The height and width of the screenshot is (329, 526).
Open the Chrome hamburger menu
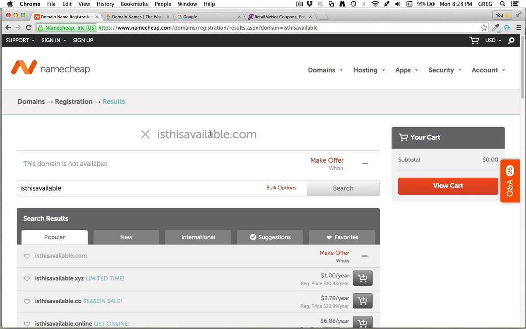519,28
